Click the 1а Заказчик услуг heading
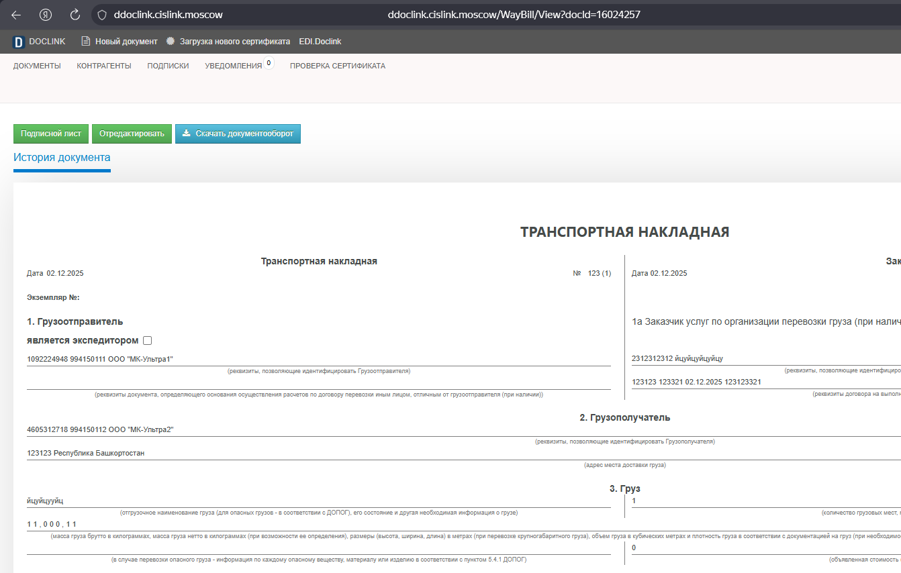Image resolution: width=901 pixels, height=573 pixels. (x=766, y=322)
